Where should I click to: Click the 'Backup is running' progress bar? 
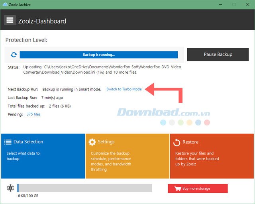point(98,55)
